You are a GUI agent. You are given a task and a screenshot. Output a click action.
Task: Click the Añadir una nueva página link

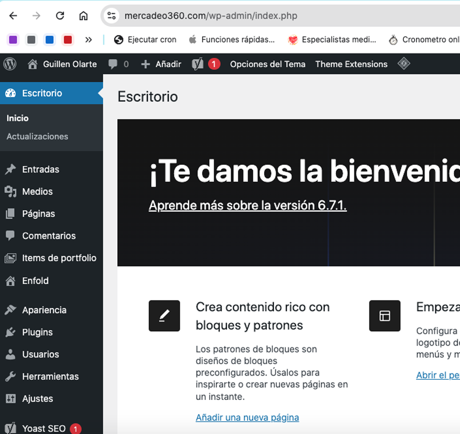247,417
